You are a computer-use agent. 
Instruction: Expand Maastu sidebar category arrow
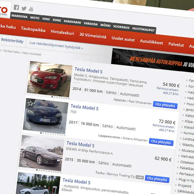point(180,144)
